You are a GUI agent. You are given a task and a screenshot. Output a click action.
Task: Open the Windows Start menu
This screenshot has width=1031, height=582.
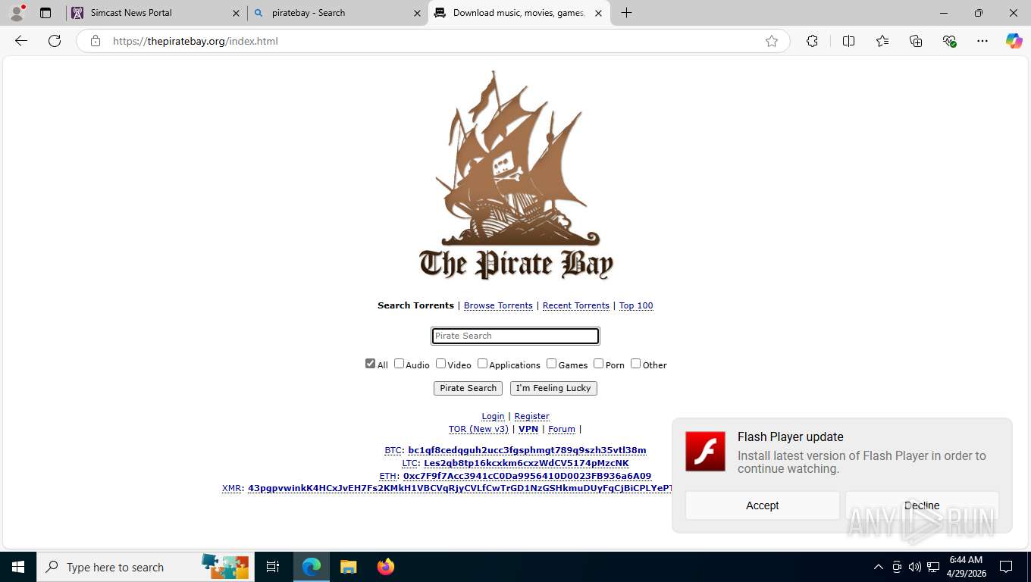[18, 567]
